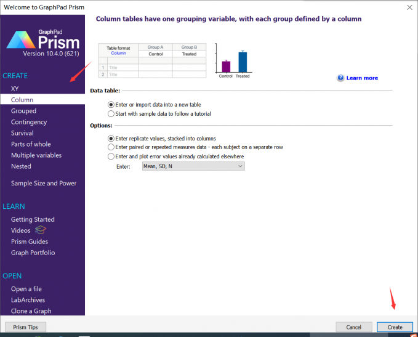Choose Enter replicate values stacked into columns
Image resolution: width=418 pixels, height=337 pixels.
click(x=111, y=139)
